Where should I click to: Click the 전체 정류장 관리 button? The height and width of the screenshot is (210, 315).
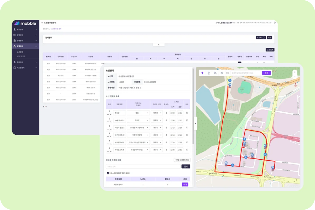(182, 160)
